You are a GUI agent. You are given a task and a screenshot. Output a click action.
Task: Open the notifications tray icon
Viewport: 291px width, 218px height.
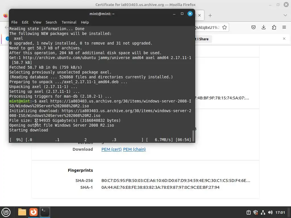click(x=248, y=212)
